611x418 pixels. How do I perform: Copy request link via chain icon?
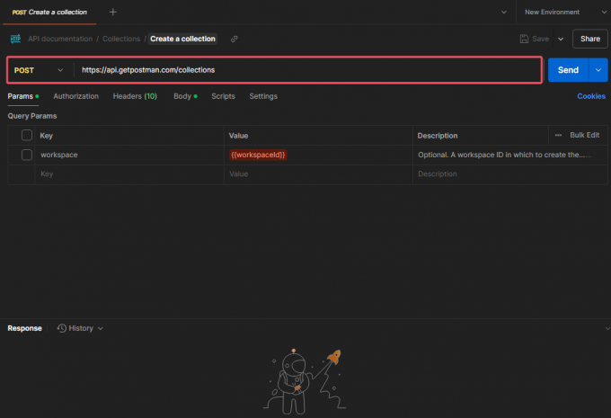click(235, 39)
